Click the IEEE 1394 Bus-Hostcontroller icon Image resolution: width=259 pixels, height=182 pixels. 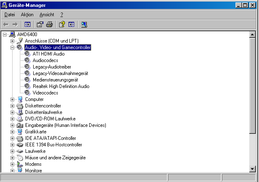[20, 145]
